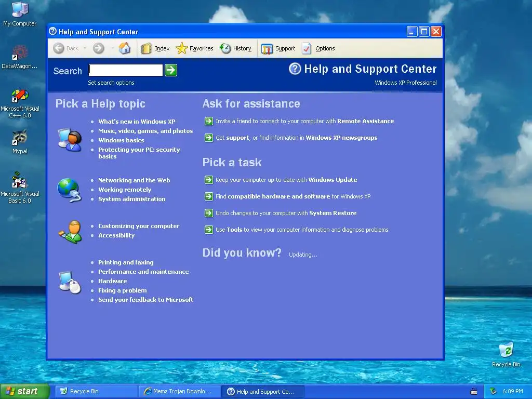The width and height of the screenshot is (532, 399).
Task: Open Fixing a problem topic
Action: (x=123, y=290)
